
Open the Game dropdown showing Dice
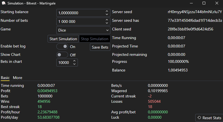(x=83, y=30)
